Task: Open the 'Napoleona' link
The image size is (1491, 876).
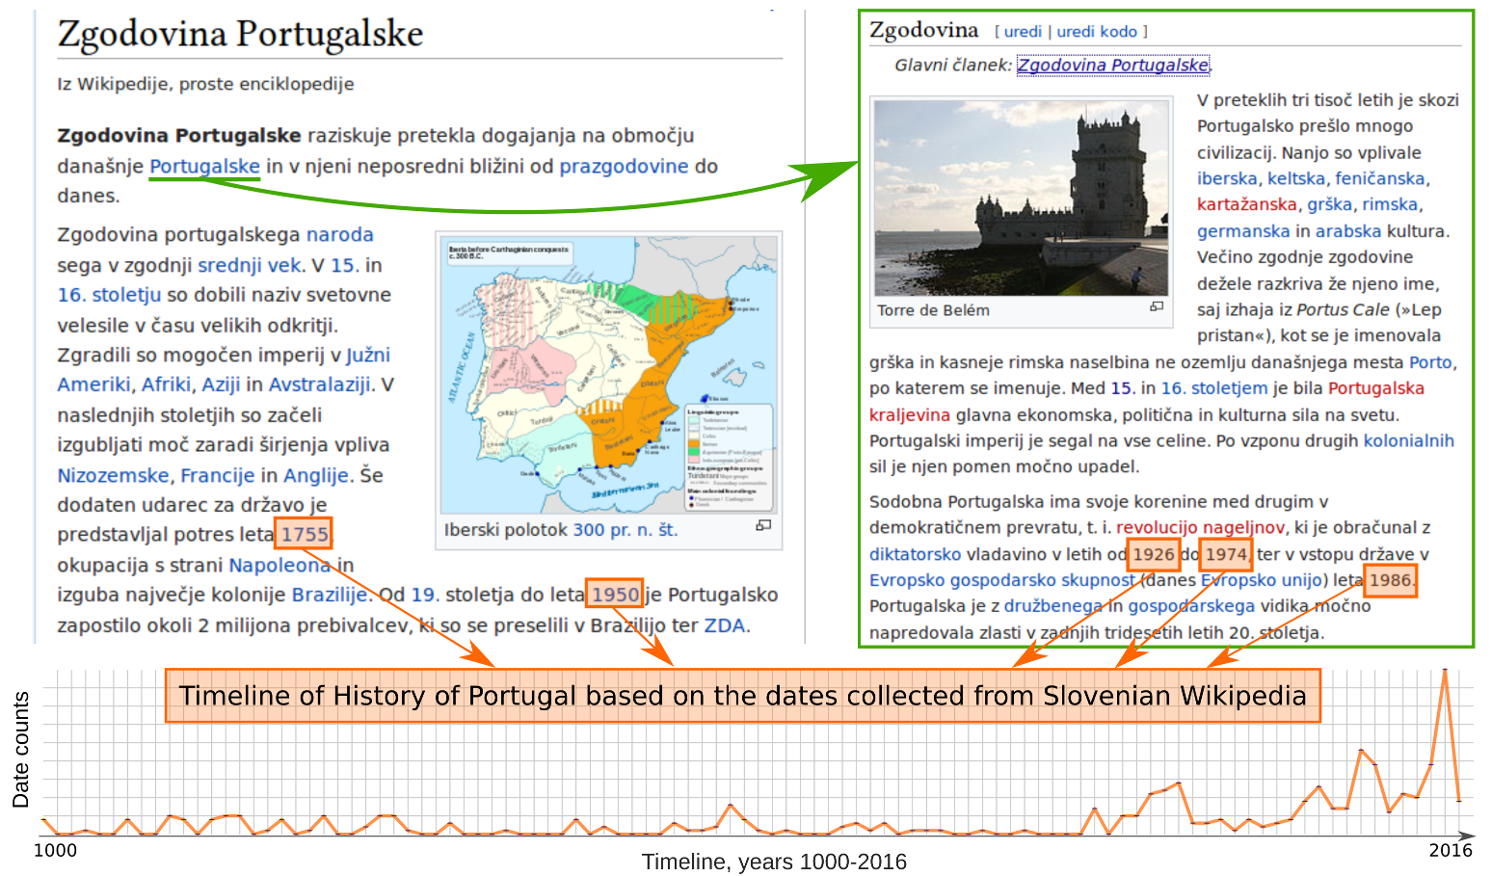Action: pos(280,565)
